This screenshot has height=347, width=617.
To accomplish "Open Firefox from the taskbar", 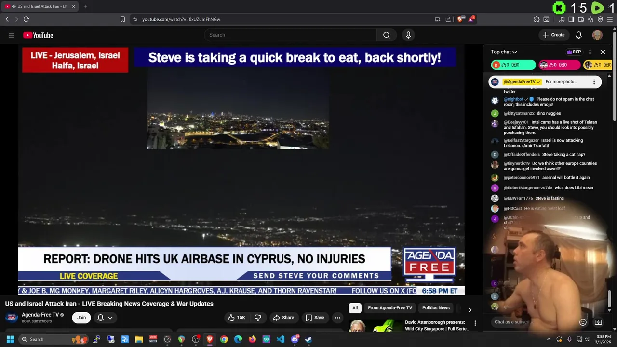I will (x=252, y=339).
